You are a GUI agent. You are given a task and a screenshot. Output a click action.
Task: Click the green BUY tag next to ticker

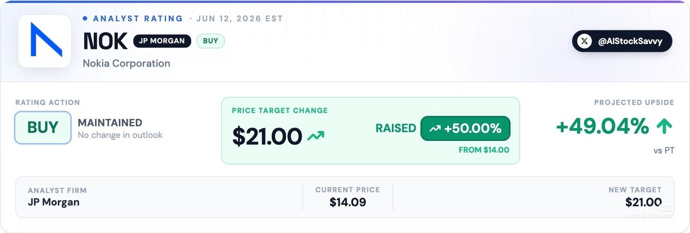click(210, 41)
